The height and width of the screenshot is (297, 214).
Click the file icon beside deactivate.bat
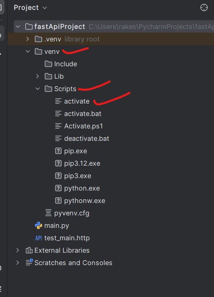[x=58, y=138]
